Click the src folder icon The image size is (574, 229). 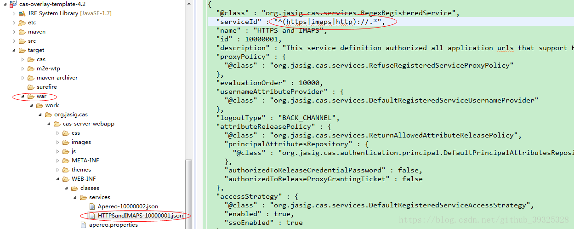click(x=23, y=41)
